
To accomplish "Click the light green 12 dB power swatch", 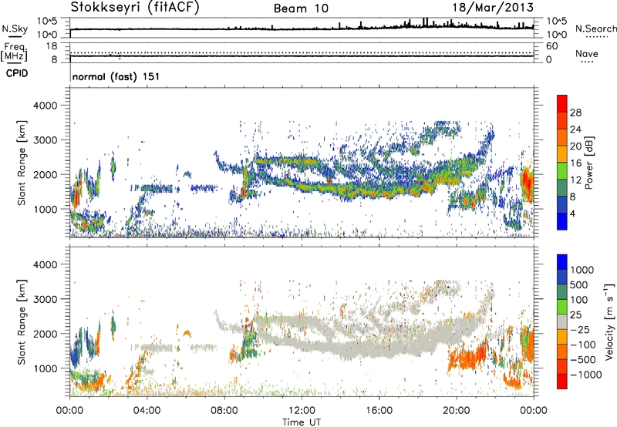I will (562, 170).
